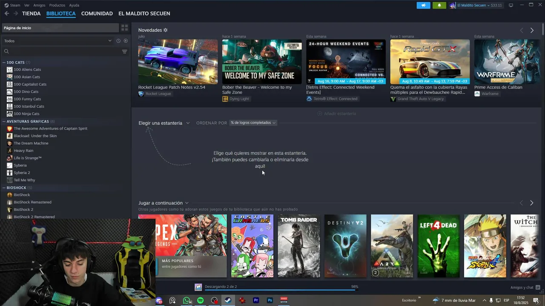Open Heavy Rain from the list
This screenshot has height=306, width=545.
click(23, 151)
